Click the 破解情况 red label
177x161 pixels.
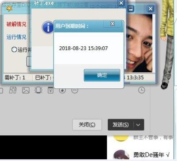pyautogui.click(x=16, y=24)
